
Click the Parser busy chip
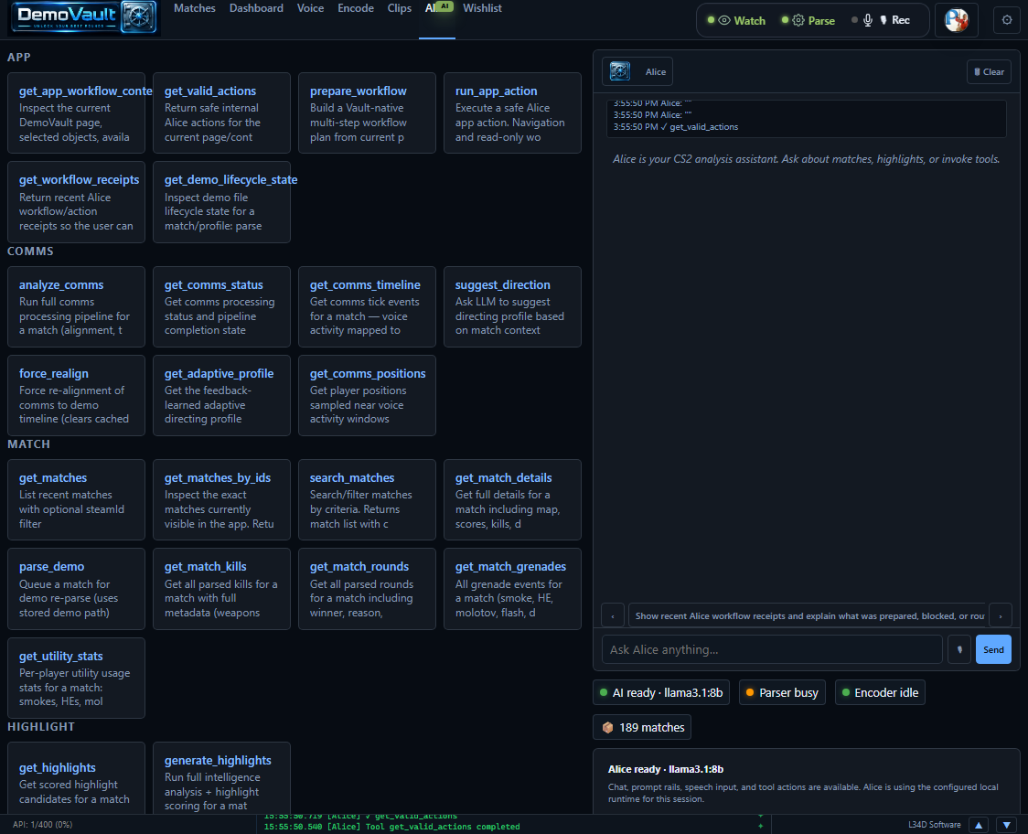tap(782, 692)
